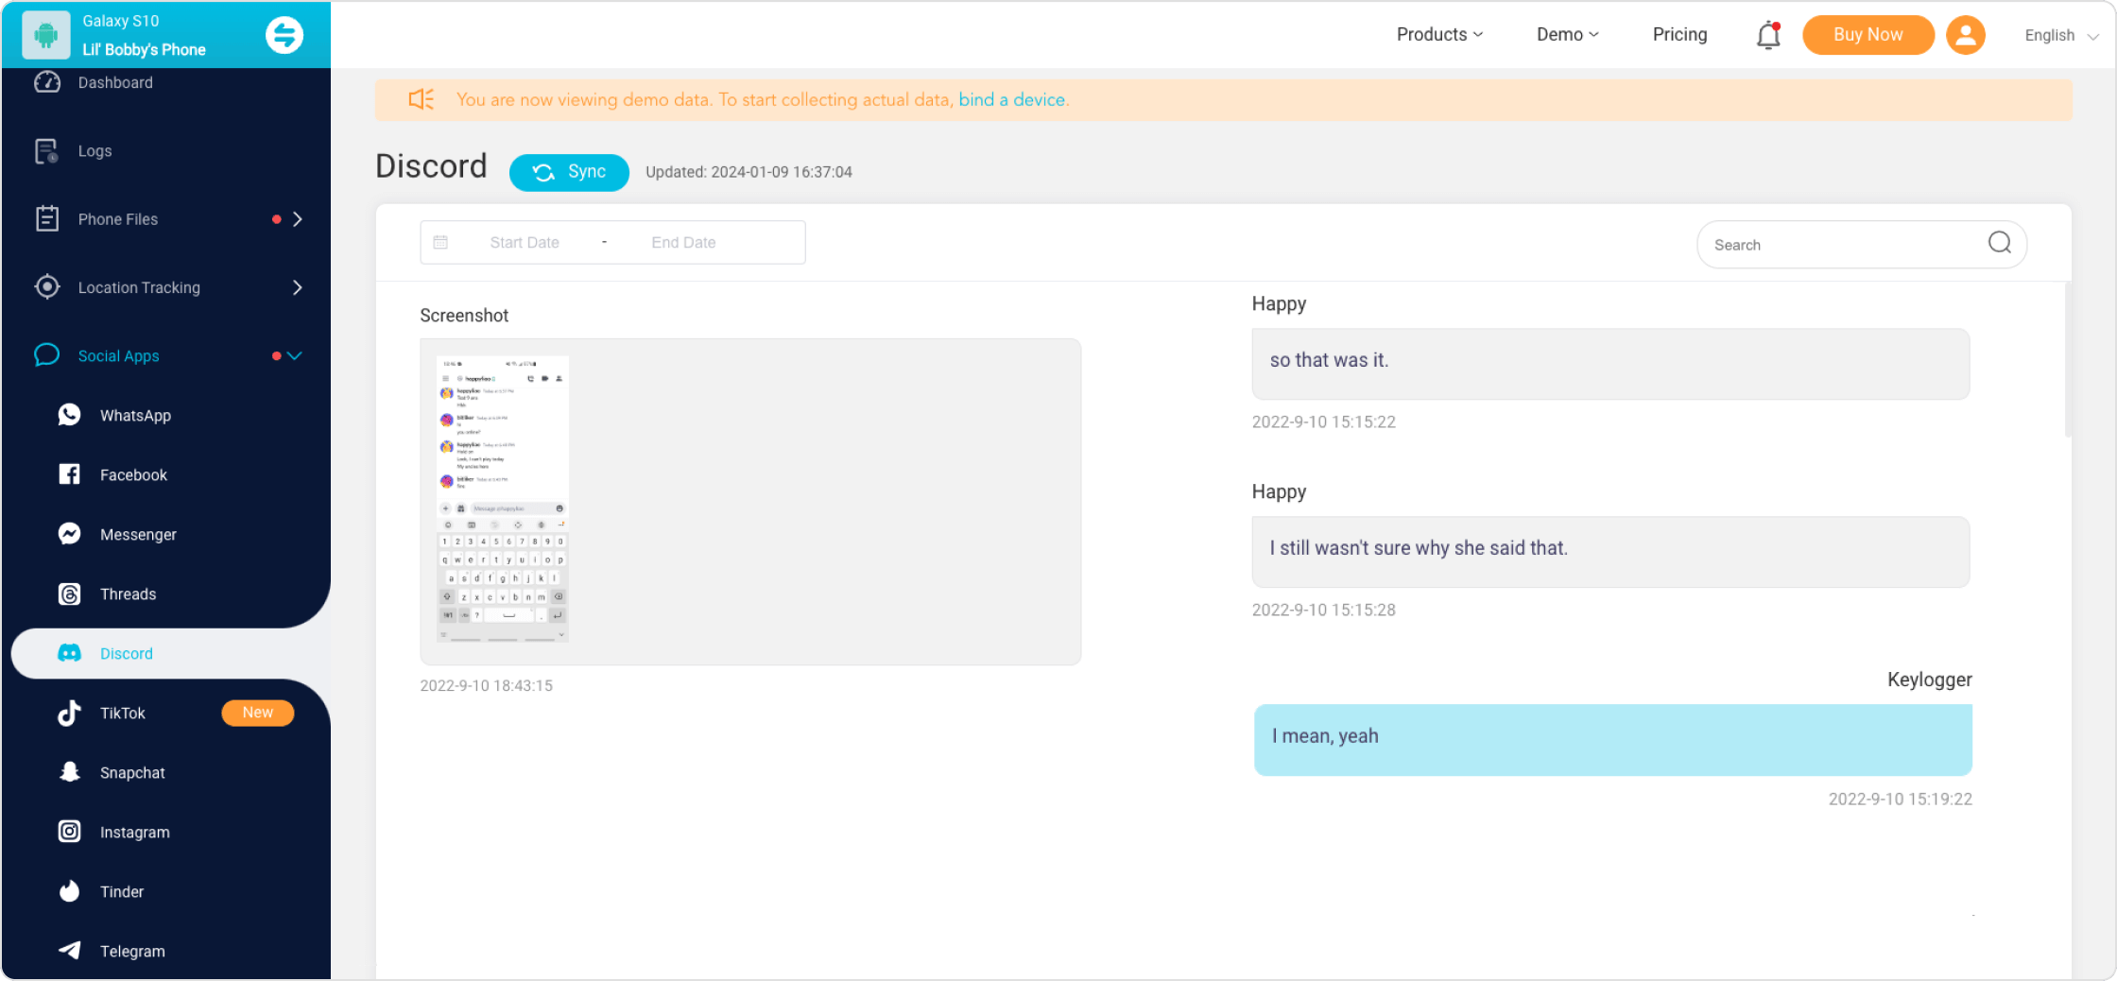Click the 'I mean, yeah' keylogger message
Viewport: 2117px width, 981px height.
1612,740
